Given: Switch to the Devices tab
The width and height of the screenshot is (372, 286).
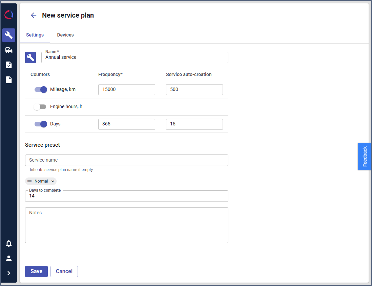Looking at the screenshot, I should tap(65, 35).
